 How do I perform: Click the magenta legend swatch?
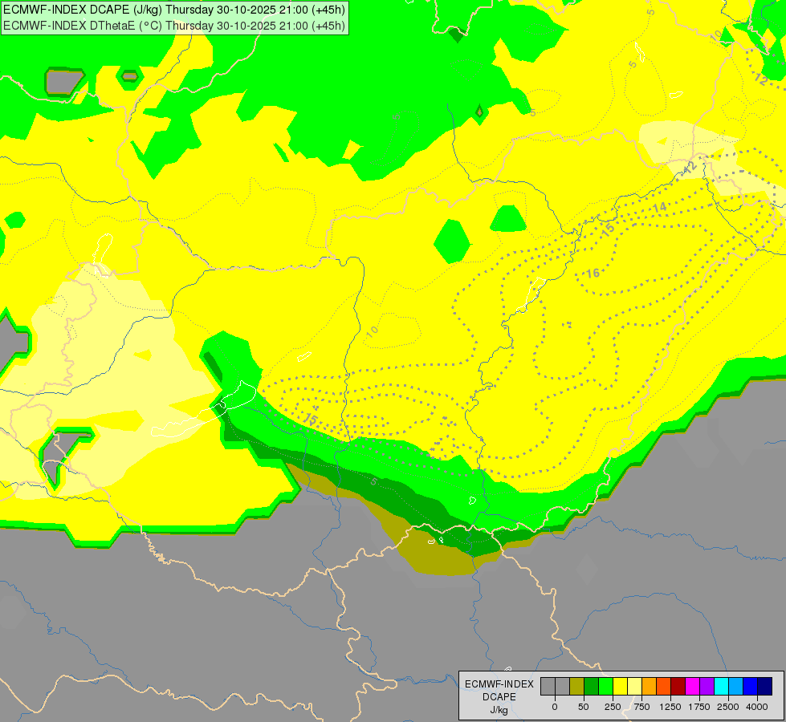(693, 687)
